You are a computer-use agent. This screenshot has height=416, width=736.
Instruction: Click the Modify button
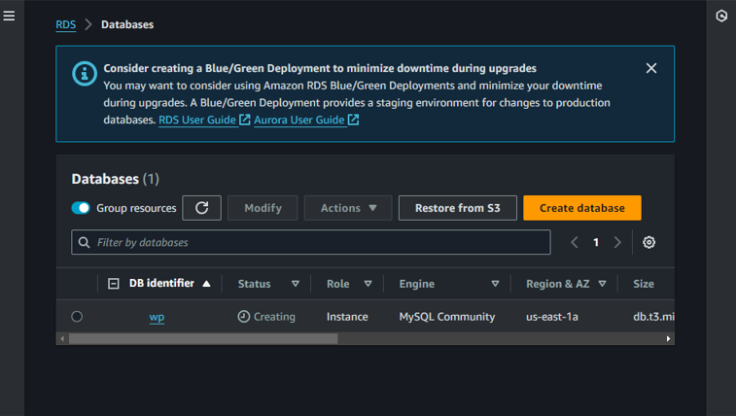point(263,208)
